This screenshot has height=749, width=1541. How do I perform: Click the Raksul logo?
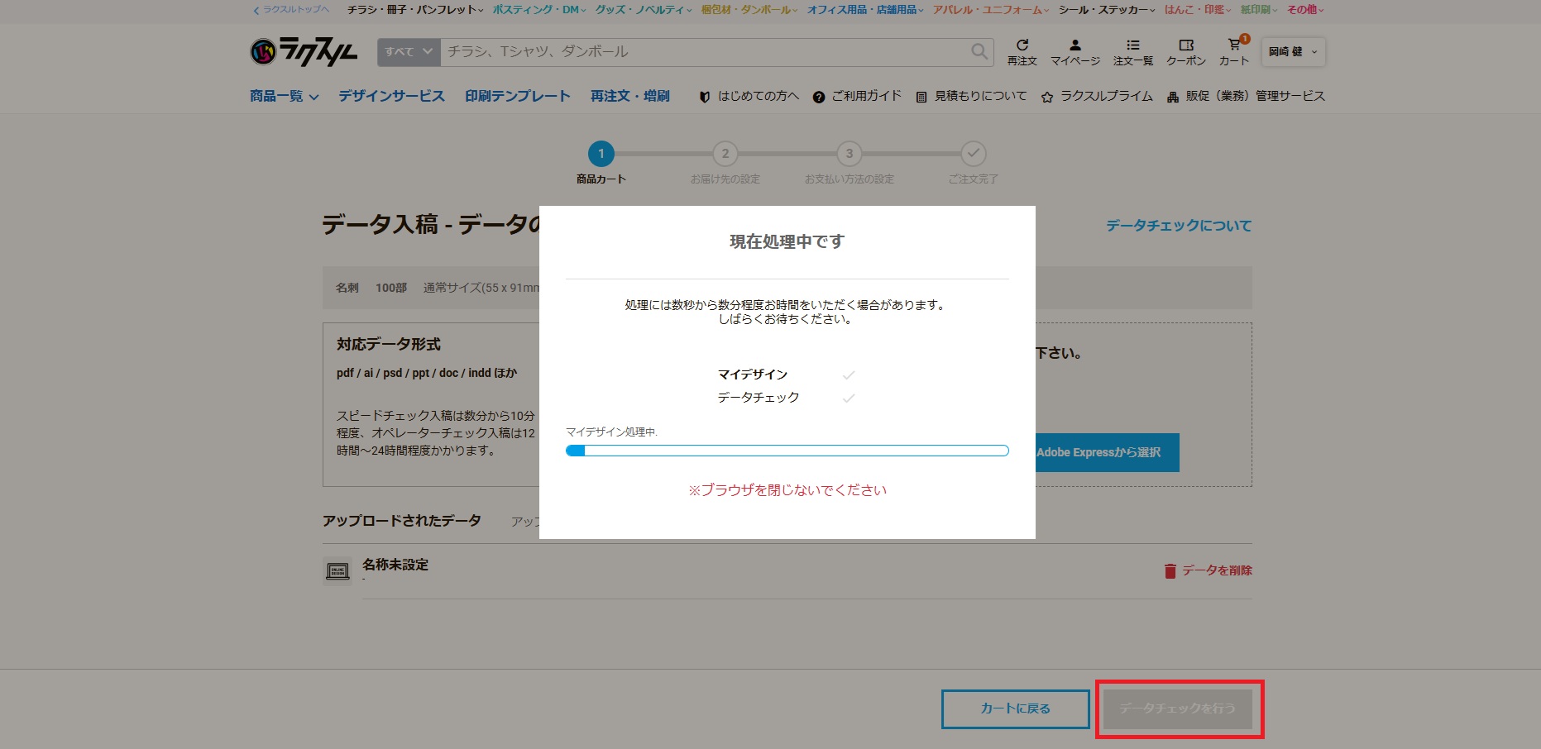coord(304,52)
